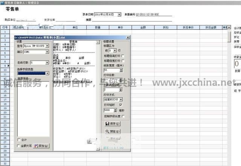Viewport: 241px width, 166px height.
Task: Open the 端口 COM1 port dropdown
Action: click(x=47, y=52)
